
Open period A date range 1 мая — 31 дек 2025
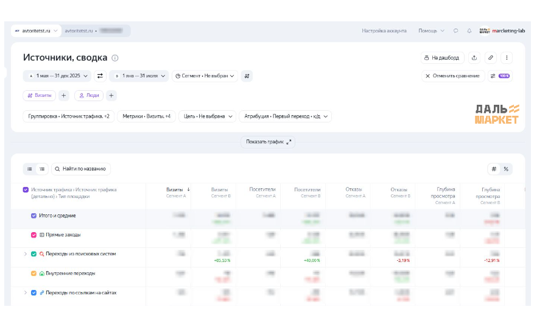[x=57, y=76]
